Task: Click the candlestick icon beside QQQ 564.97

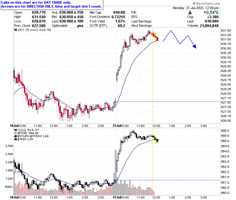Action: click(16, 130)
